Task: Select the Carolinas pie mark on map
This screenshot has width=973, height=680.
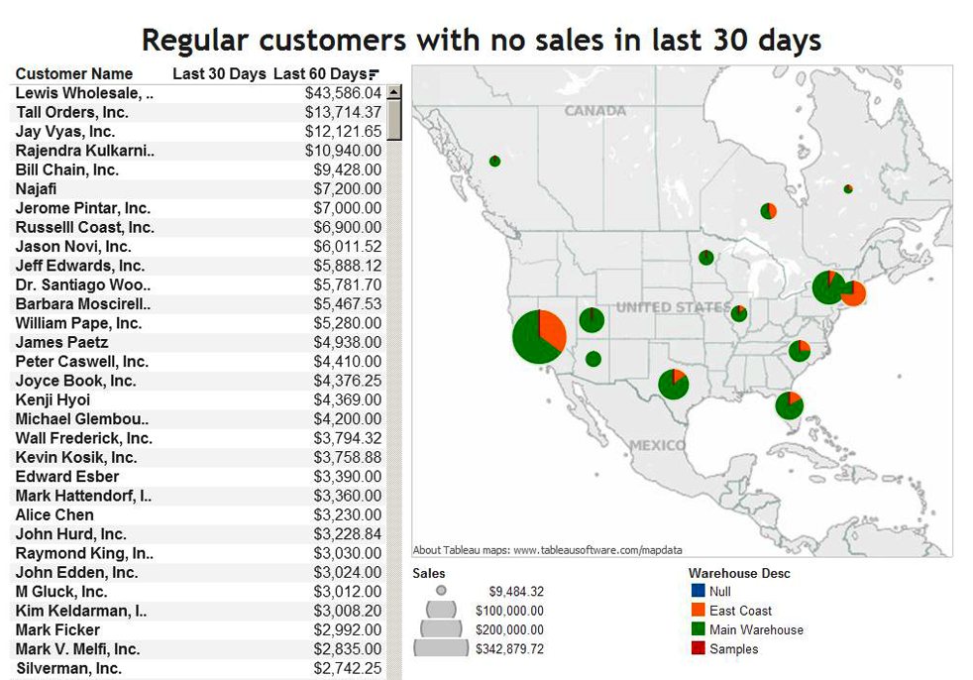Action: tap(800, 351)
